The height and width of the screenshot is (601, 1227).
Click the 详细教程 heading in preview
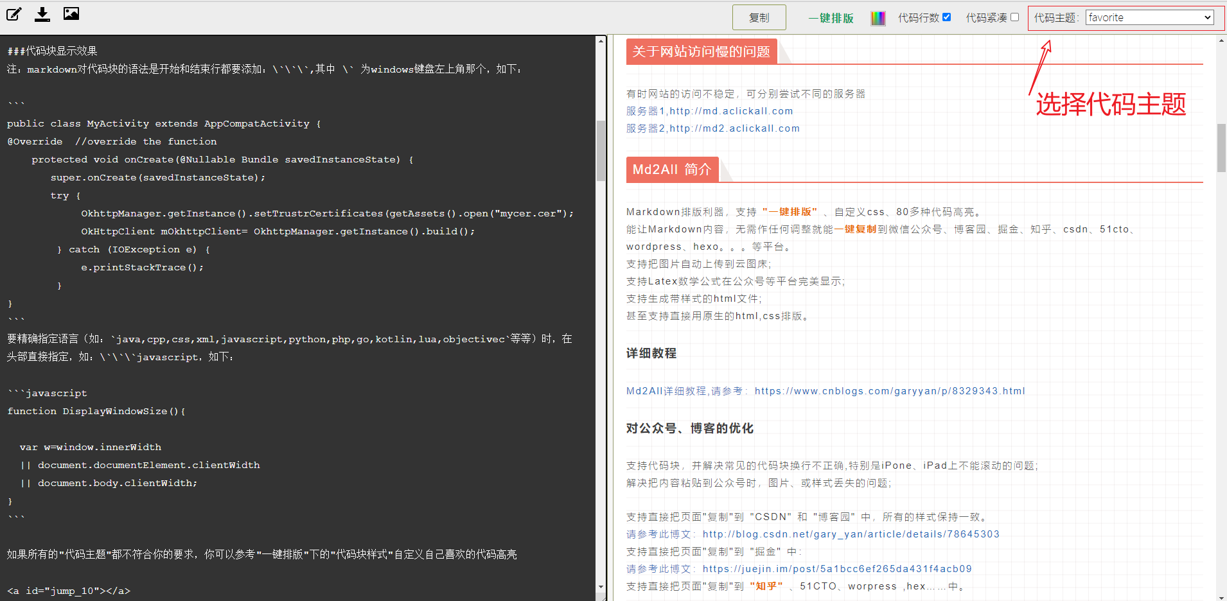pos(651,353)
